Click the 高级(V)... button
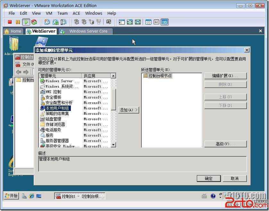 point(226,144)
